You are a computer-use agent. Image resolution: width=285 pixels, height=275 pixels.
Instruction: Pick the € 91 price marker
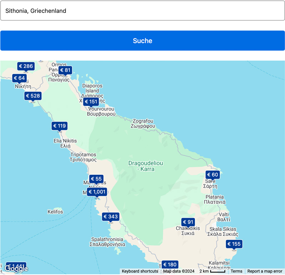pos(188,222)
